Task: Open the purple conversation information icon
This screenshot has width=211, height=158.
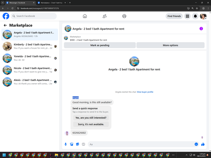Action: coord(201,29)
